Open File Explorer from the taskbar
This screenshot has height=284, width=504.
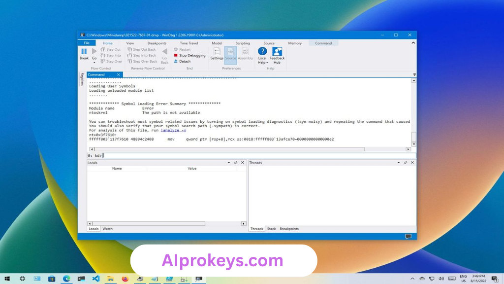coord(110,279)
